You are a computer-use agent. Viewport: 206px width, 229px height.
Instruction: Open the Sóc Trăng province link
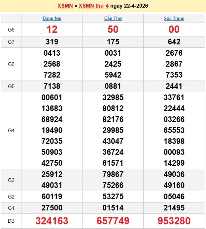pos(174,18)
